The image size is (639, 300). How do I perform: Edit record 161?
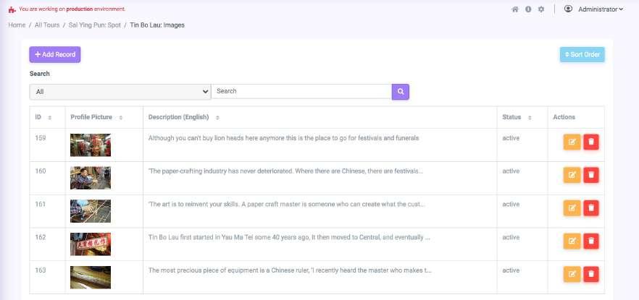click(572, 208)
